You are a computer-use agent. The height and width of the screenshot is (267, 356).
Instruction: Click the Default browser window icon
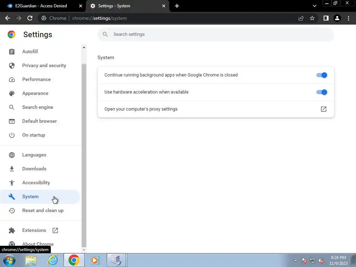coord(11,121)
